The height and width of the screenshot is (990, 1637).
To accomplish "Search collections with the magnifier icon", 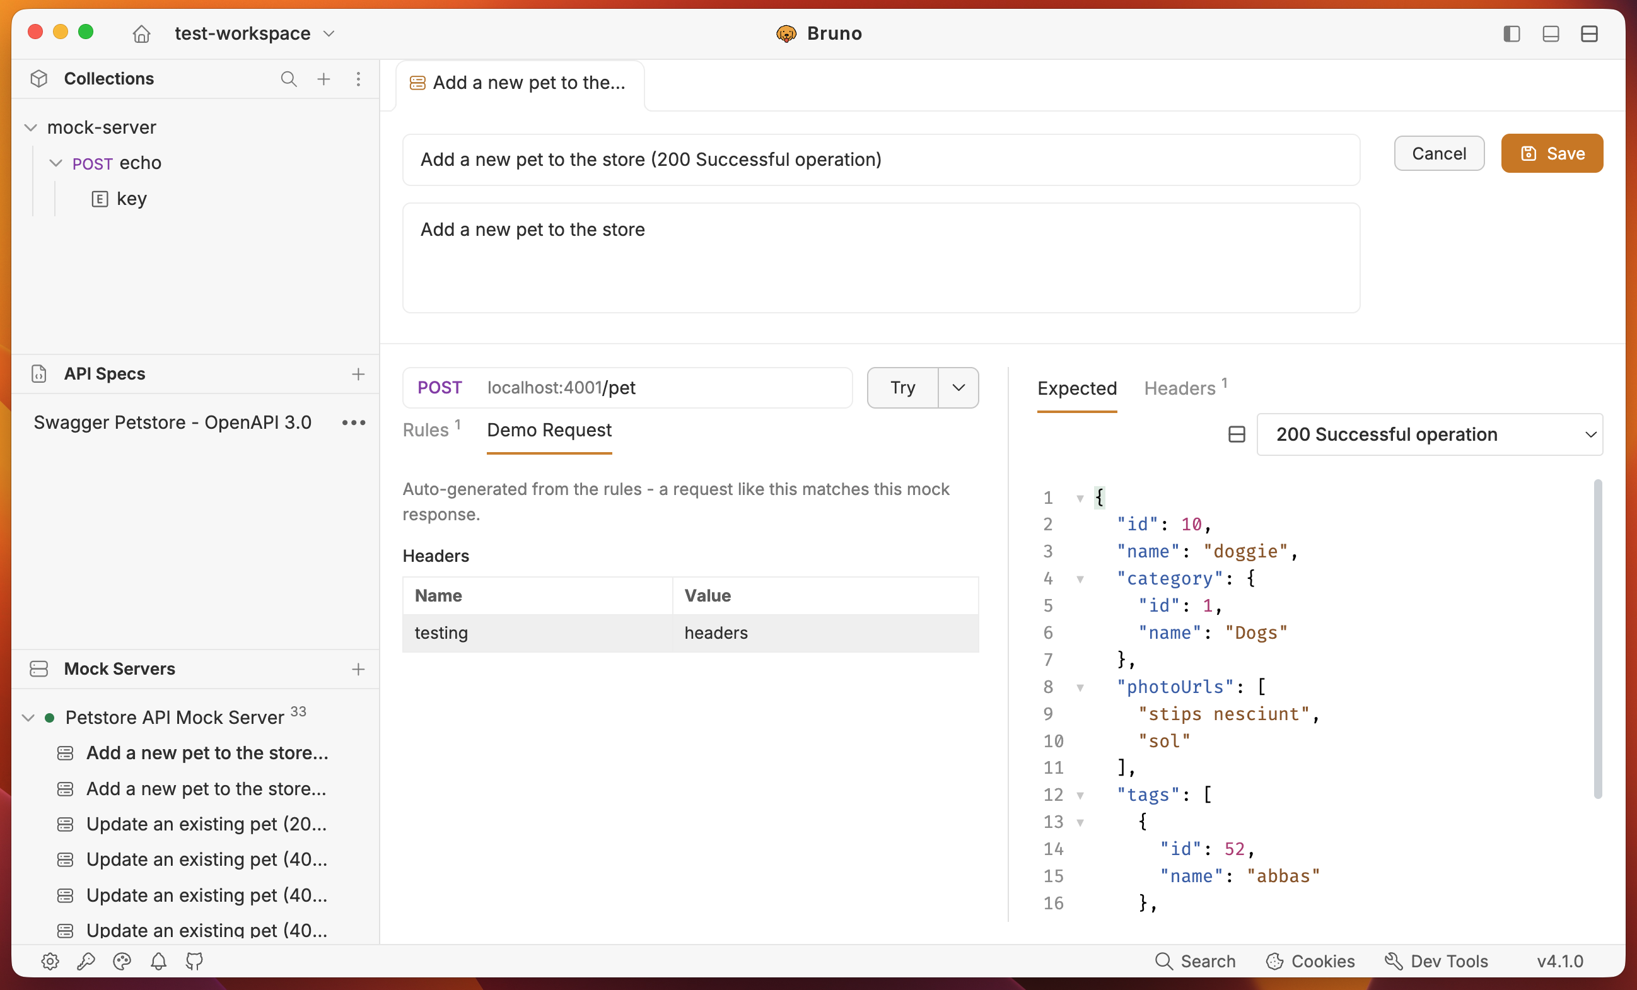I will (x=288, y=79).
